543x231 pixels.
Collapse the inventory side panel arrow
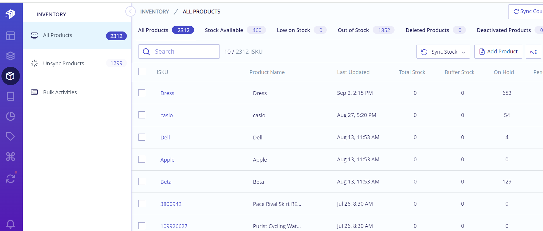(x=130, y=12)
